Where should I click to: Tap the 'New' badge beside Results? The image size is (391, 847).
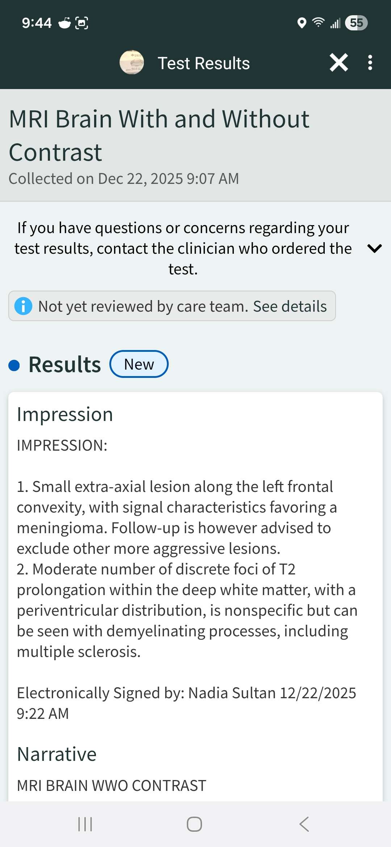(139, 364)
